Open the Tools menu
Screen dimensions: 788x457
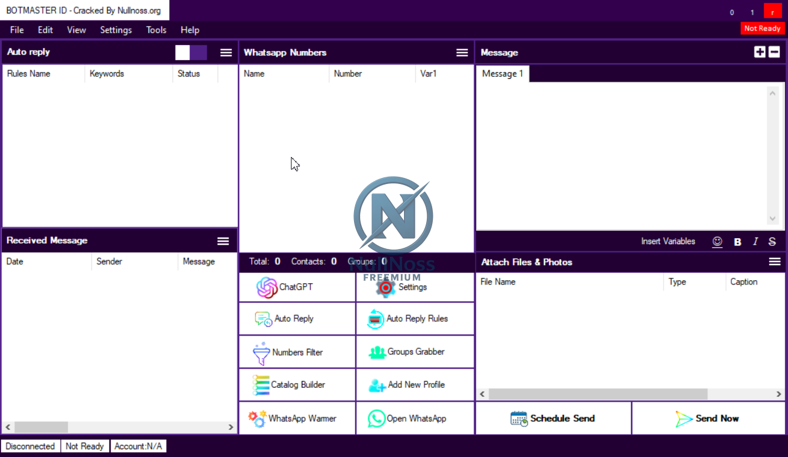tap(156, 29)
